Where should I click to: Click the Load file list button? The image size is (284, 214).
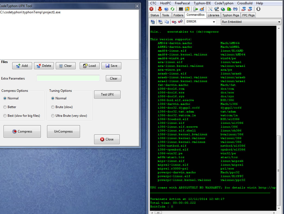pos(89,66)
